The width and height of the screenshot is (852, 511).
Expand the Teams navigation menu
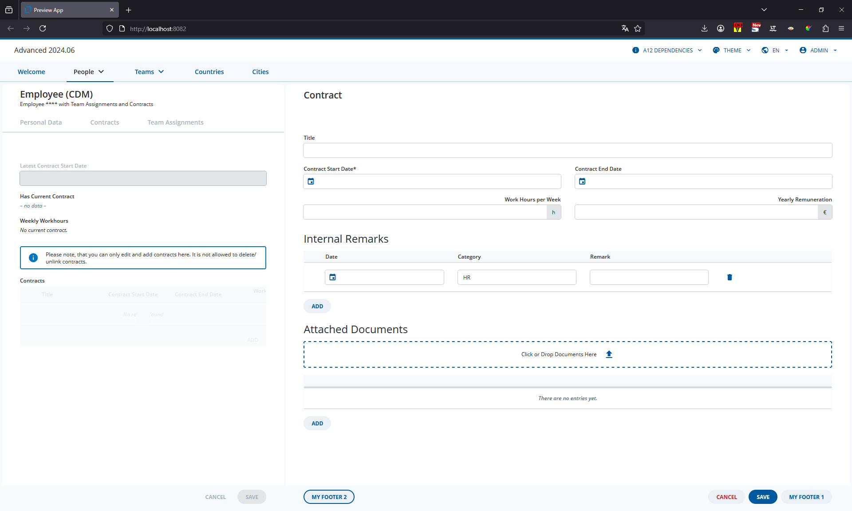(x=149, y=72)
